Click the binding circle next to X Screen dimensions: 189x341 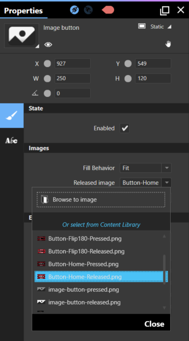coord(47,64)
